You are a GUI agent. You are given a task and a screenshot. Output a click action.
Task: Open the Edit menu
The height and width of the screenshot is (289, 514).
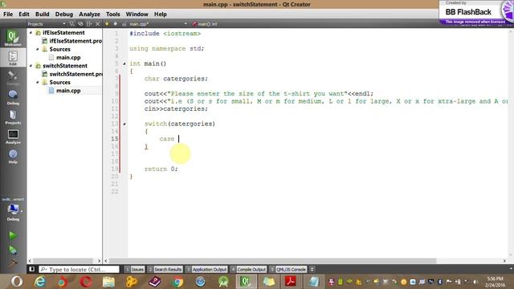(24, 14)
